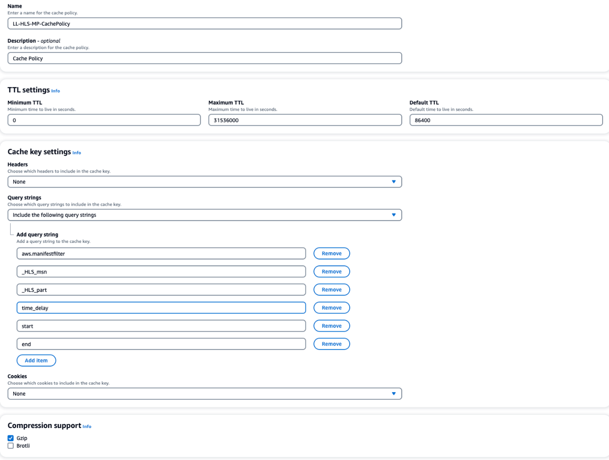Click the Minimum TTL input field
Viewport: 609px width, 460px height.
coord(104,120)
